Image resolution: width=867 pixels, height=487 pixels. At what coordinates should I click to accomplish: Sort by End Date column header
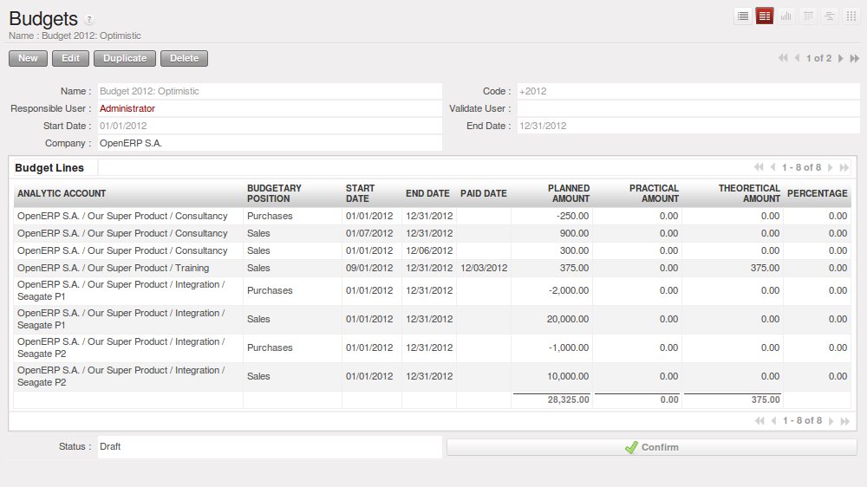click(x=427, y=193)
